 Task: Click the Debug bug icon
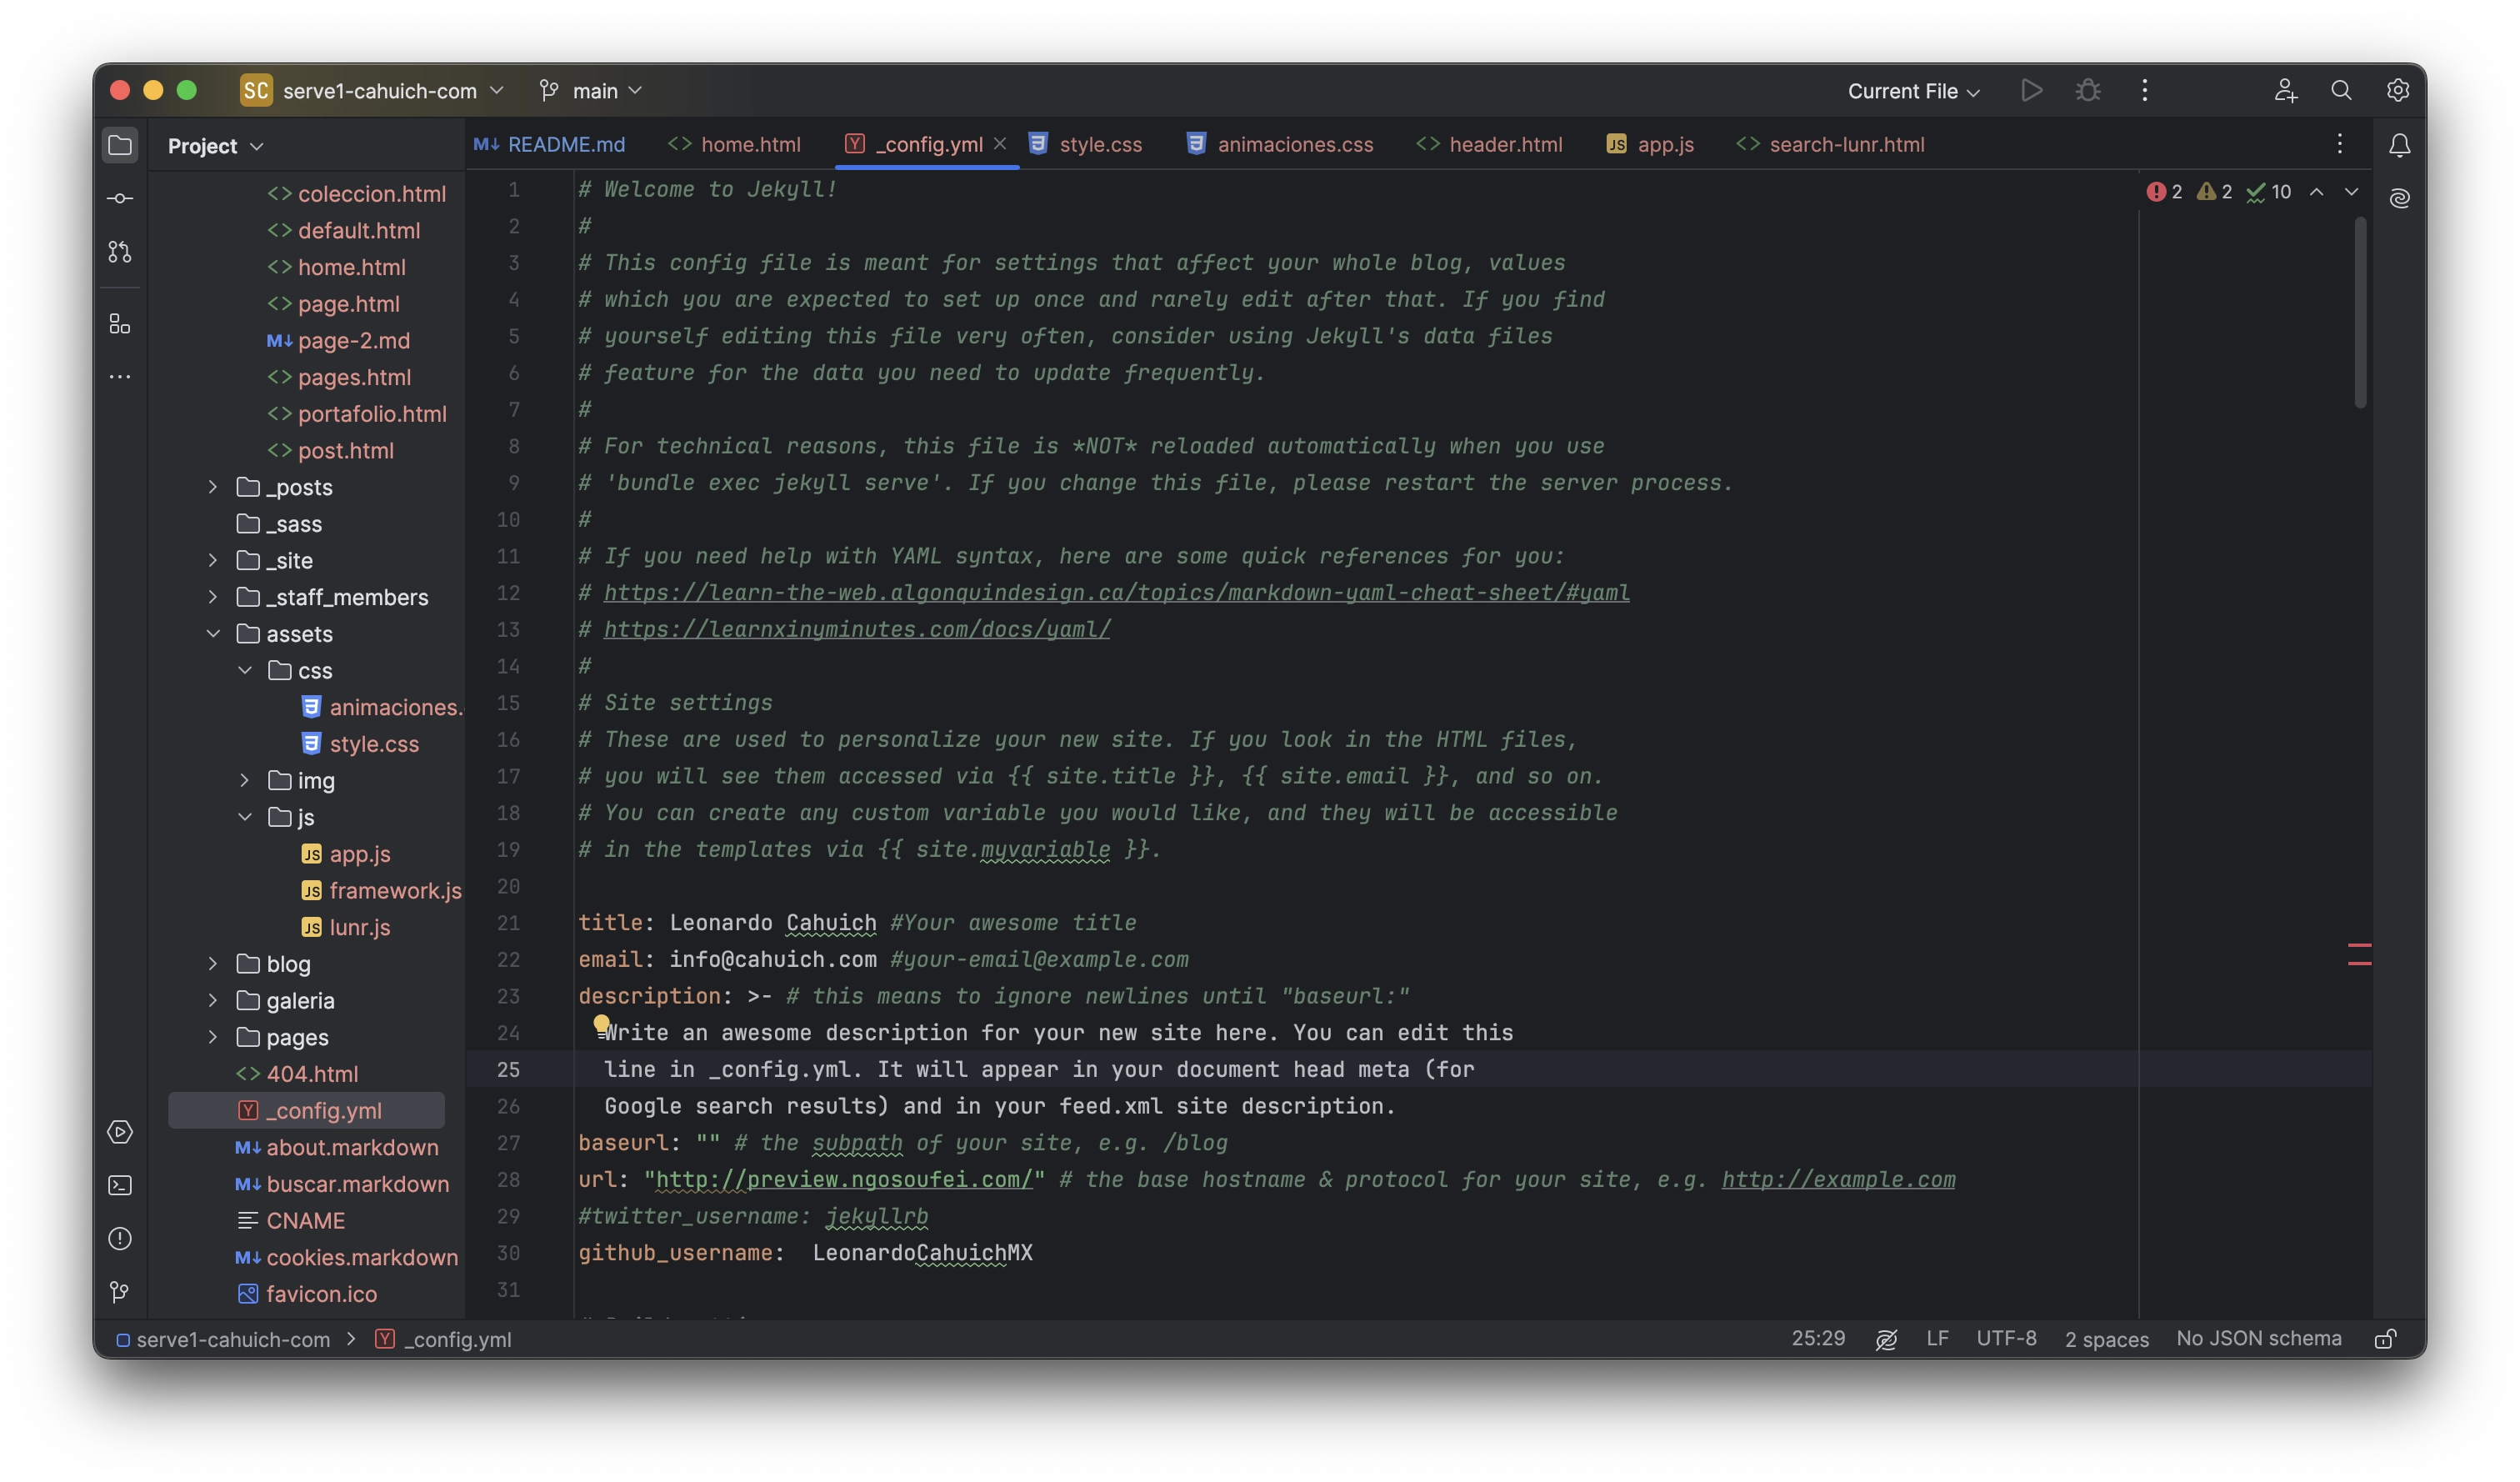coord(2087,91)
